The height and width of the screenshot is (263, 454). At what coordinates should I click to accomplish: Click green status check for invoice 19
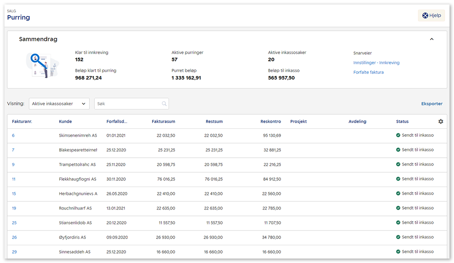tap(398, 208)
